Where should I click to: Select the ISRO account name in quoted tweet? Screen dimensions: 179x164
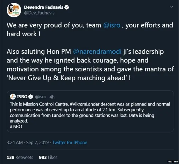tap(22, 97)
